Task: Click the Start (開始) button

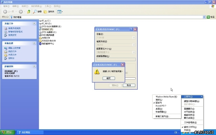Action: coord(7,133)
